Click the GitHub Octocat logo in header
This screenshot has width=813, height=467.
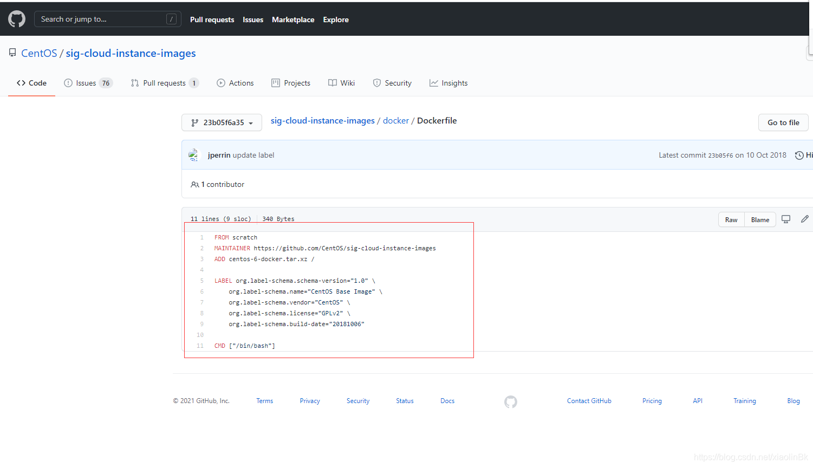[x=17, y=19]
